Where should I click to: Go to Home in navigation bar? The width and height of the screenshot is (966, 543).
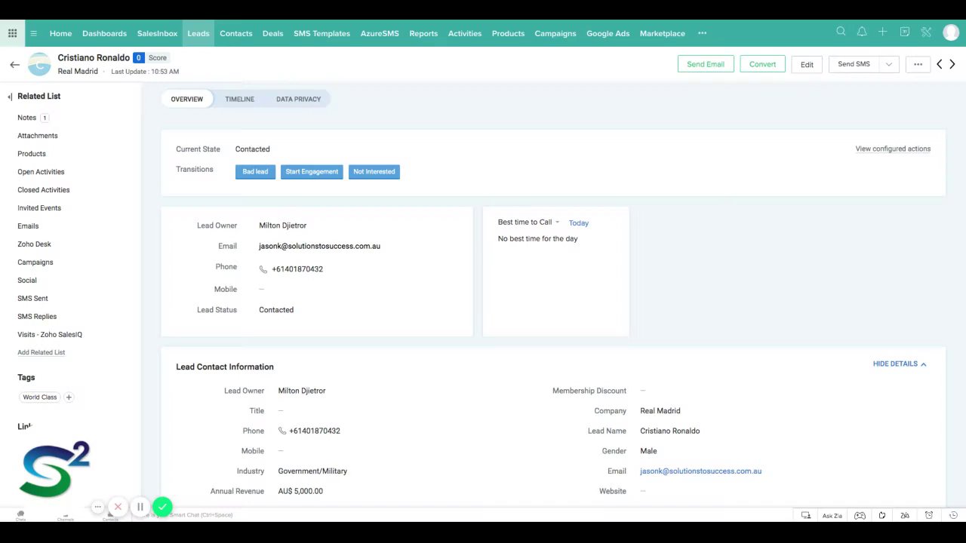(x=60, y=33)
